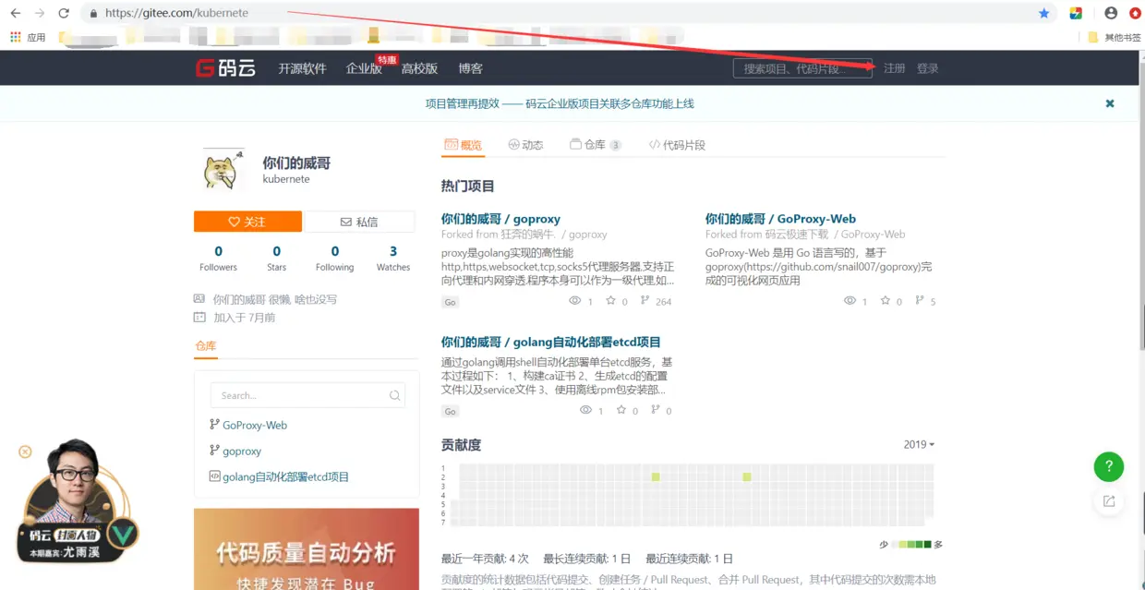Image resolution: width=1145 pixels, height=590 pixels.
Task: Click the 私信 message button
Action: [359, 222]
